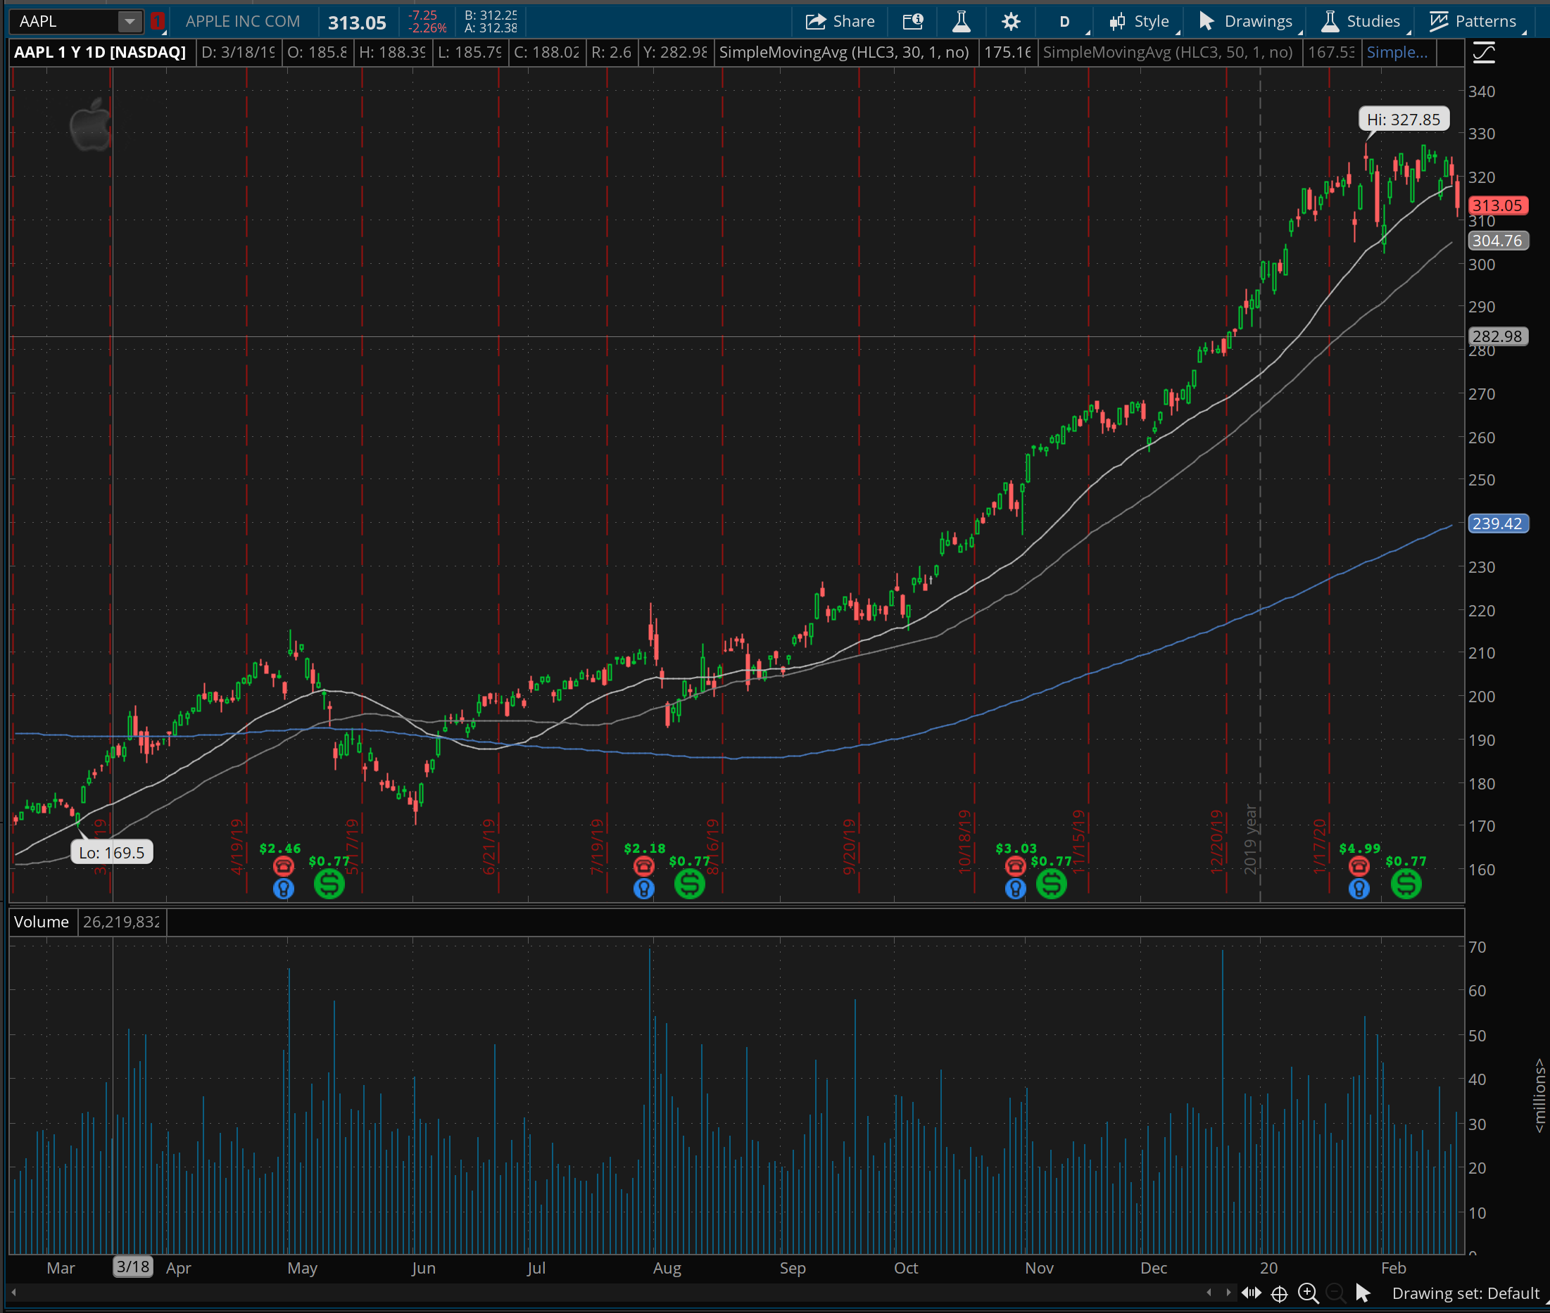Click the crosshair target icon

tap(1279, 1293)
